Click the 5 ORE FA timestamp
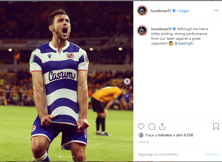Image resolution: width=222 pixels, height=162 pixels. click(x=143, y=142)
